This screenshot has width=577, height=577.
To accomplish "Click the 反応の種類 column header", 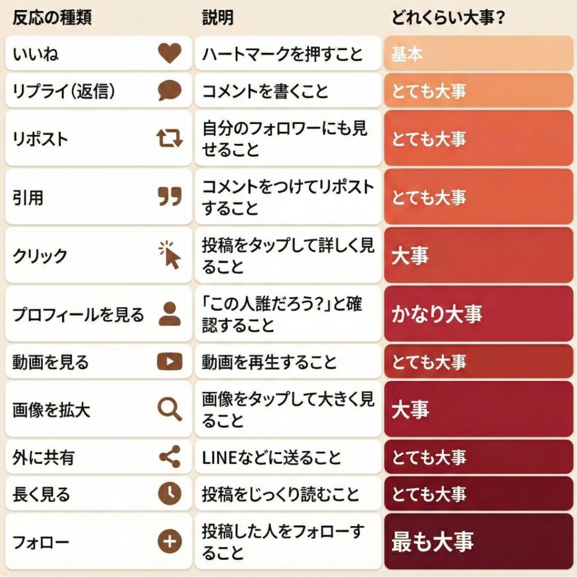I will tap(52, 18).
